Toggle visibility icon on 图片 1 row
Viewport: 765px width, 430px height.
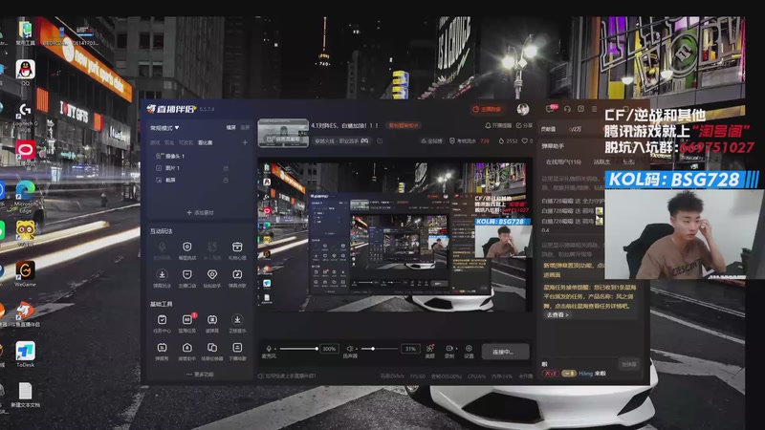click(x=226, y=168)
